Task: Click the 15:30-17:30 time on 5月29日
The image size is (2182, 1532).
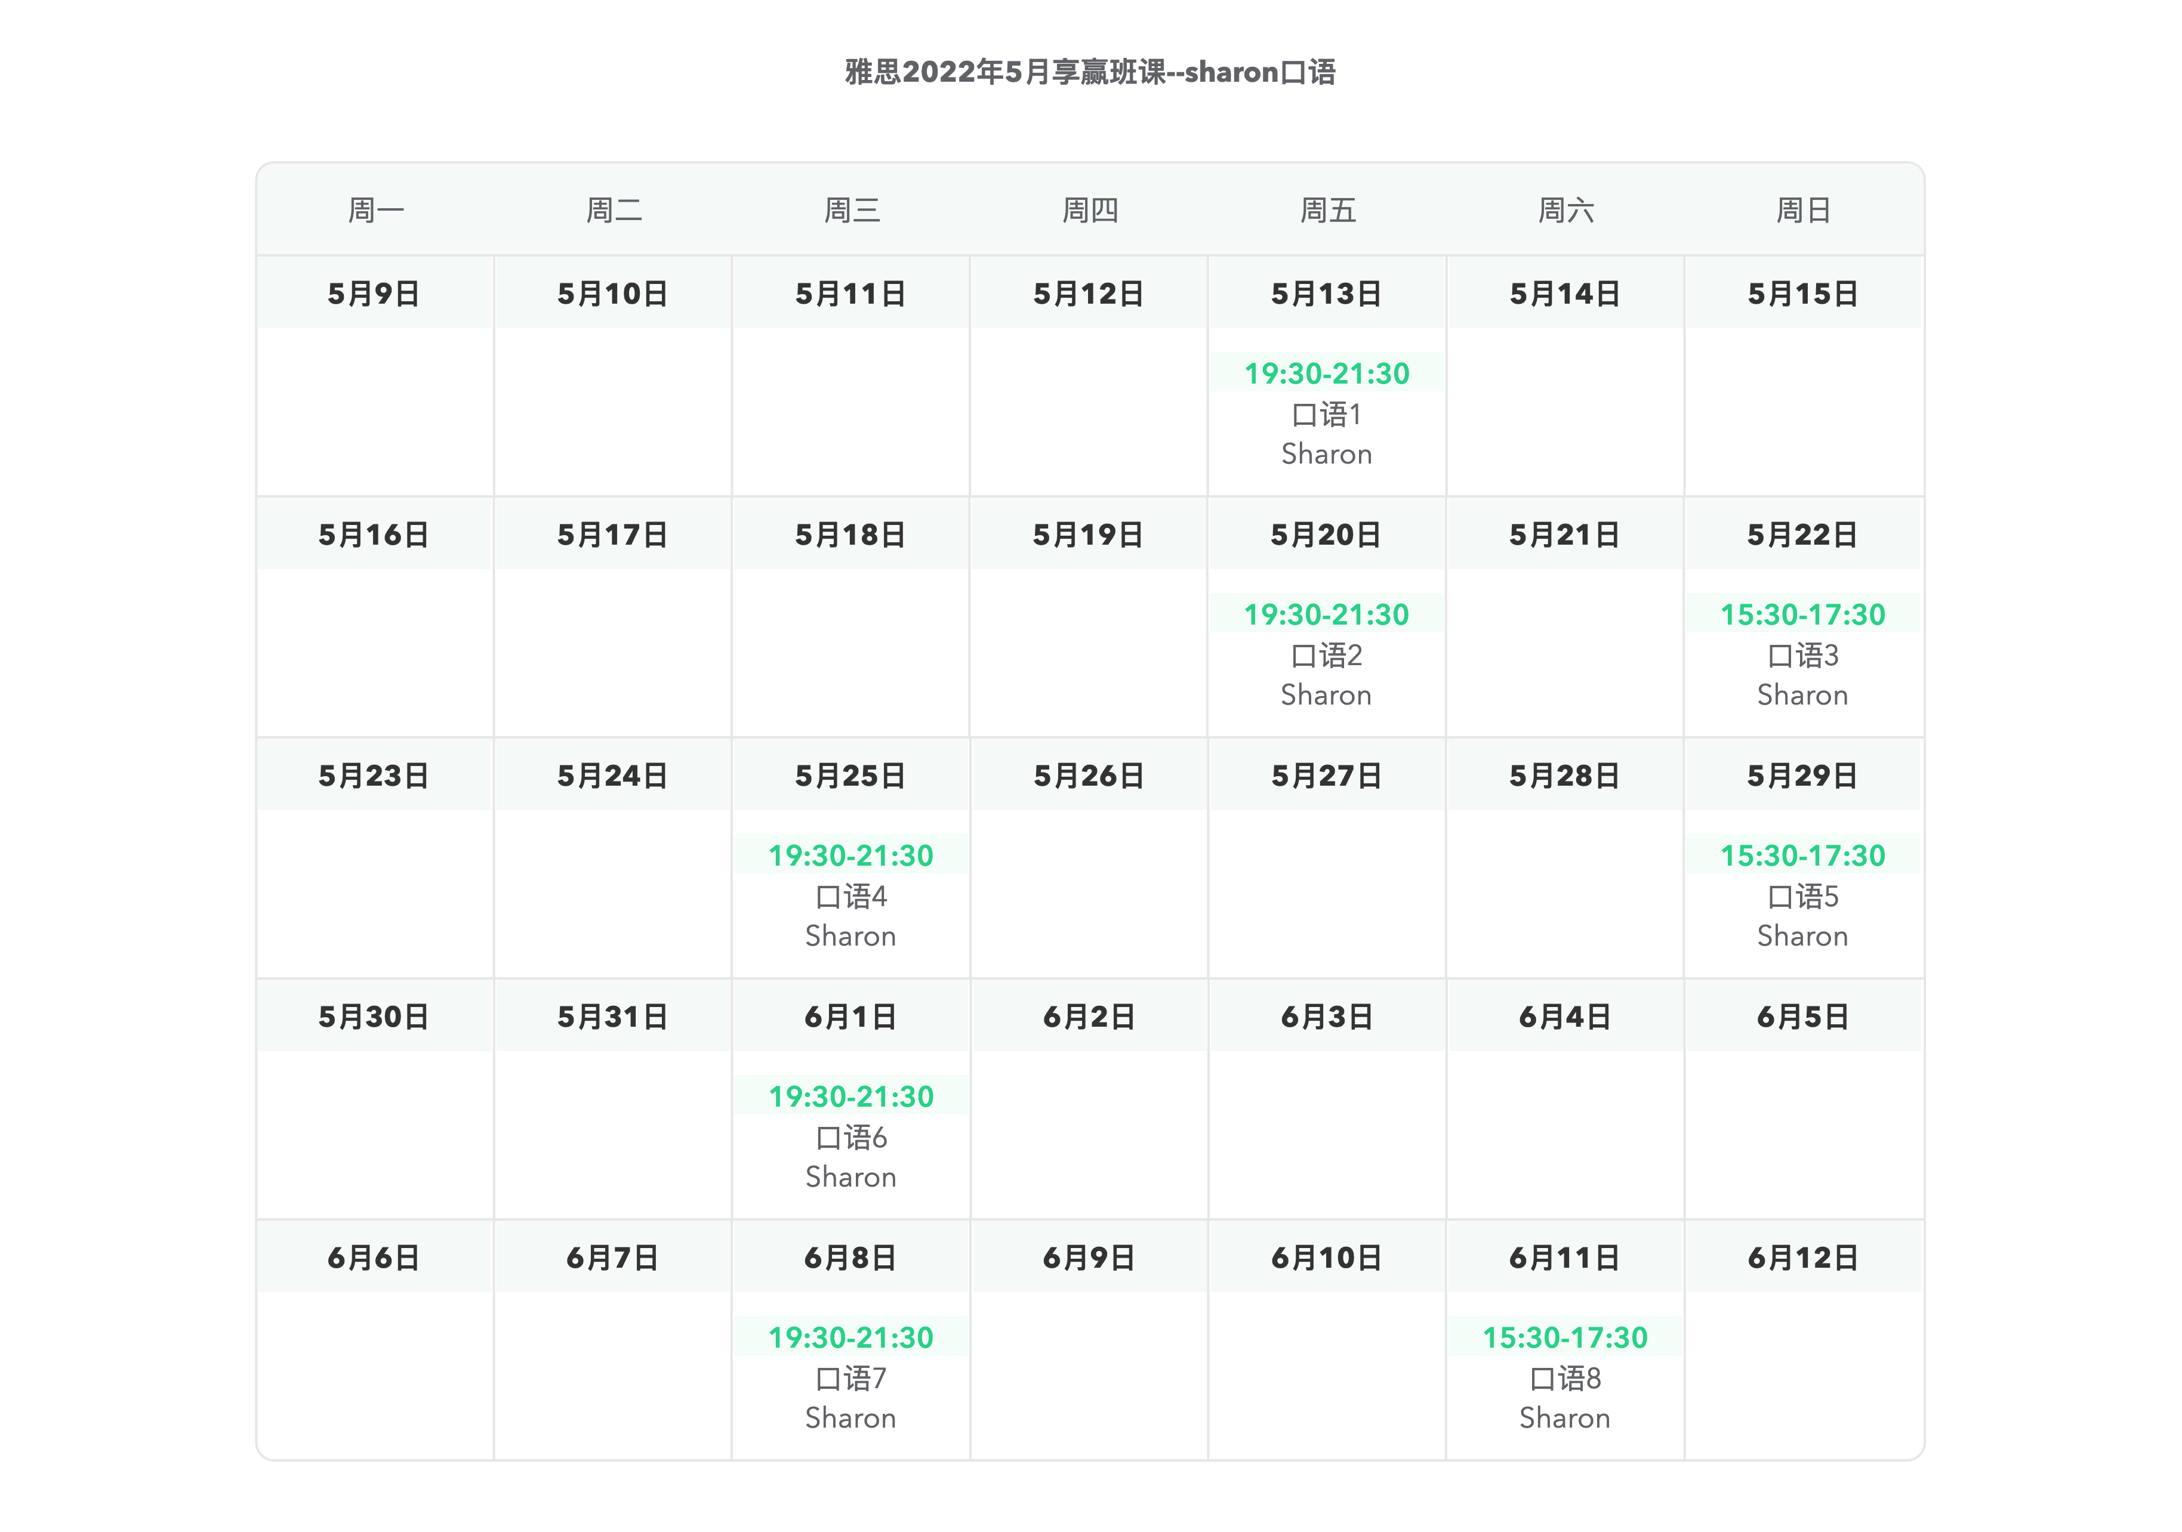Action: click(x=1803, y=855)
